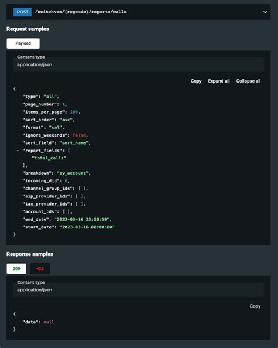Click the "format": "xml" line
This screenshot has width=278, height=348.
pyautogui.click(x=43, y=128)
